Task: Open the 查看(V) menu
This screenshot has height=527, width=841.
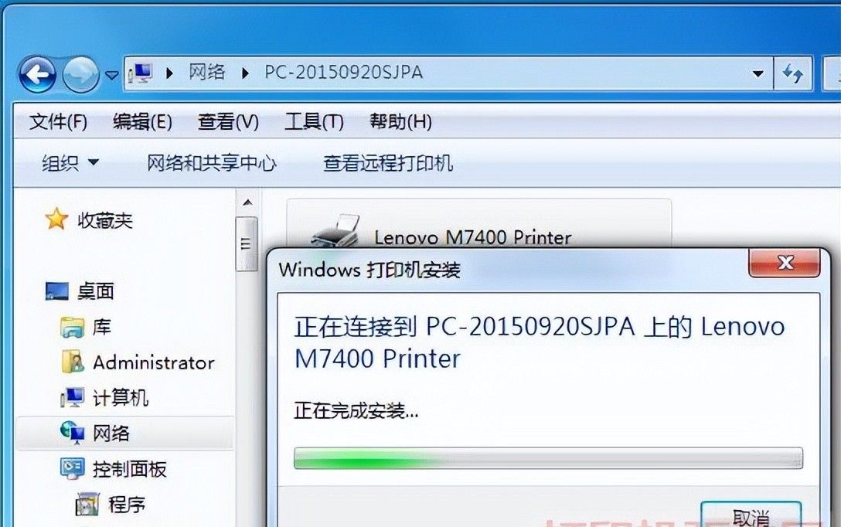Action: pyautogui.click(x=228, y=122)
